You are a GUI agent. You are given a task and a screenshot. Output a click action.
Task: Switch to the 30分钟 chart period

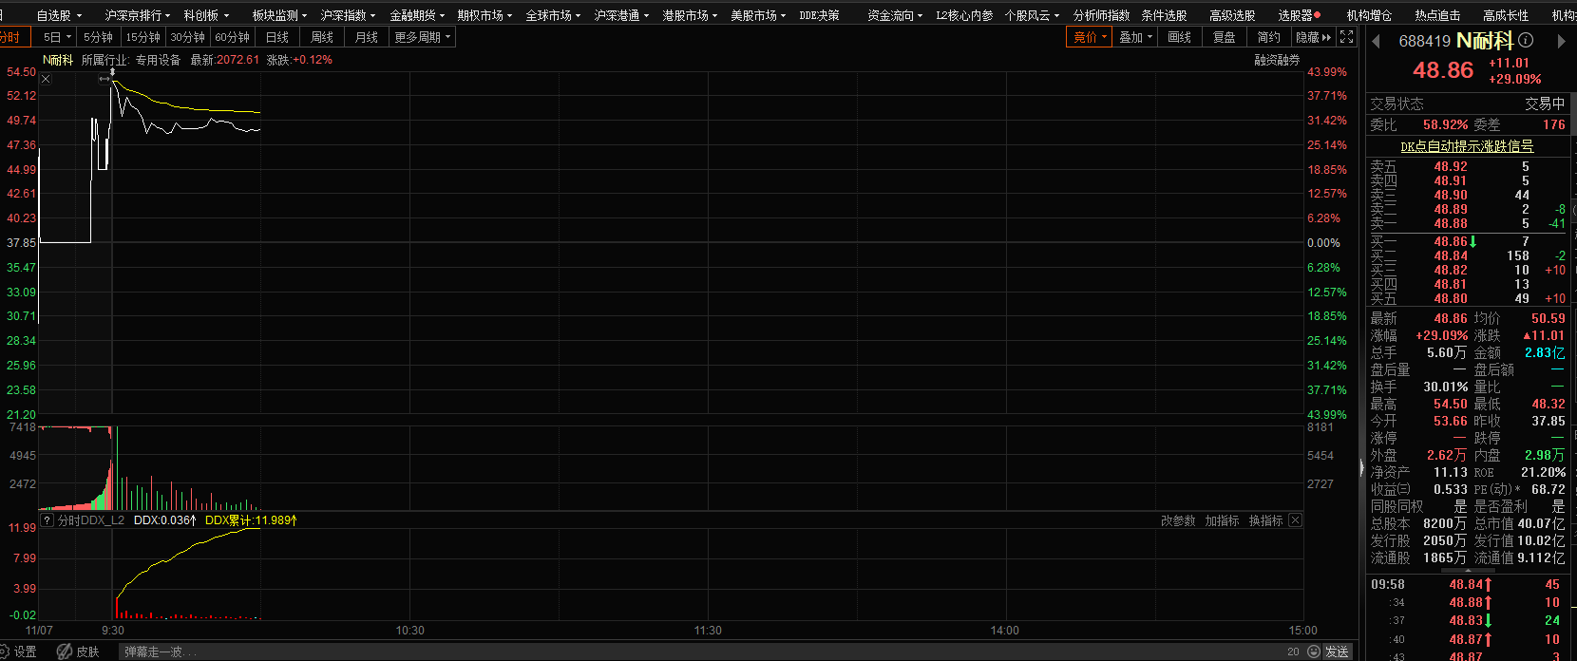[187, 37]
